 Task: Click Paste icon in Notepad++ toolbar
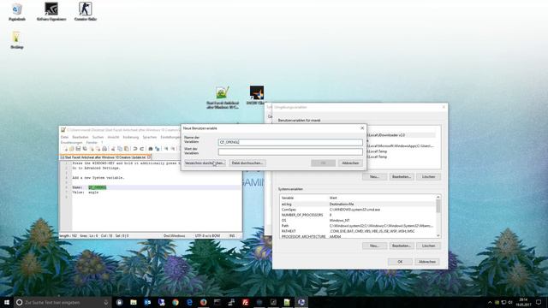click(127, 149)
